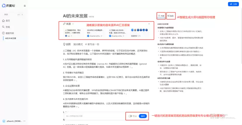Open 搜索列表 search history

pos(8,33)
